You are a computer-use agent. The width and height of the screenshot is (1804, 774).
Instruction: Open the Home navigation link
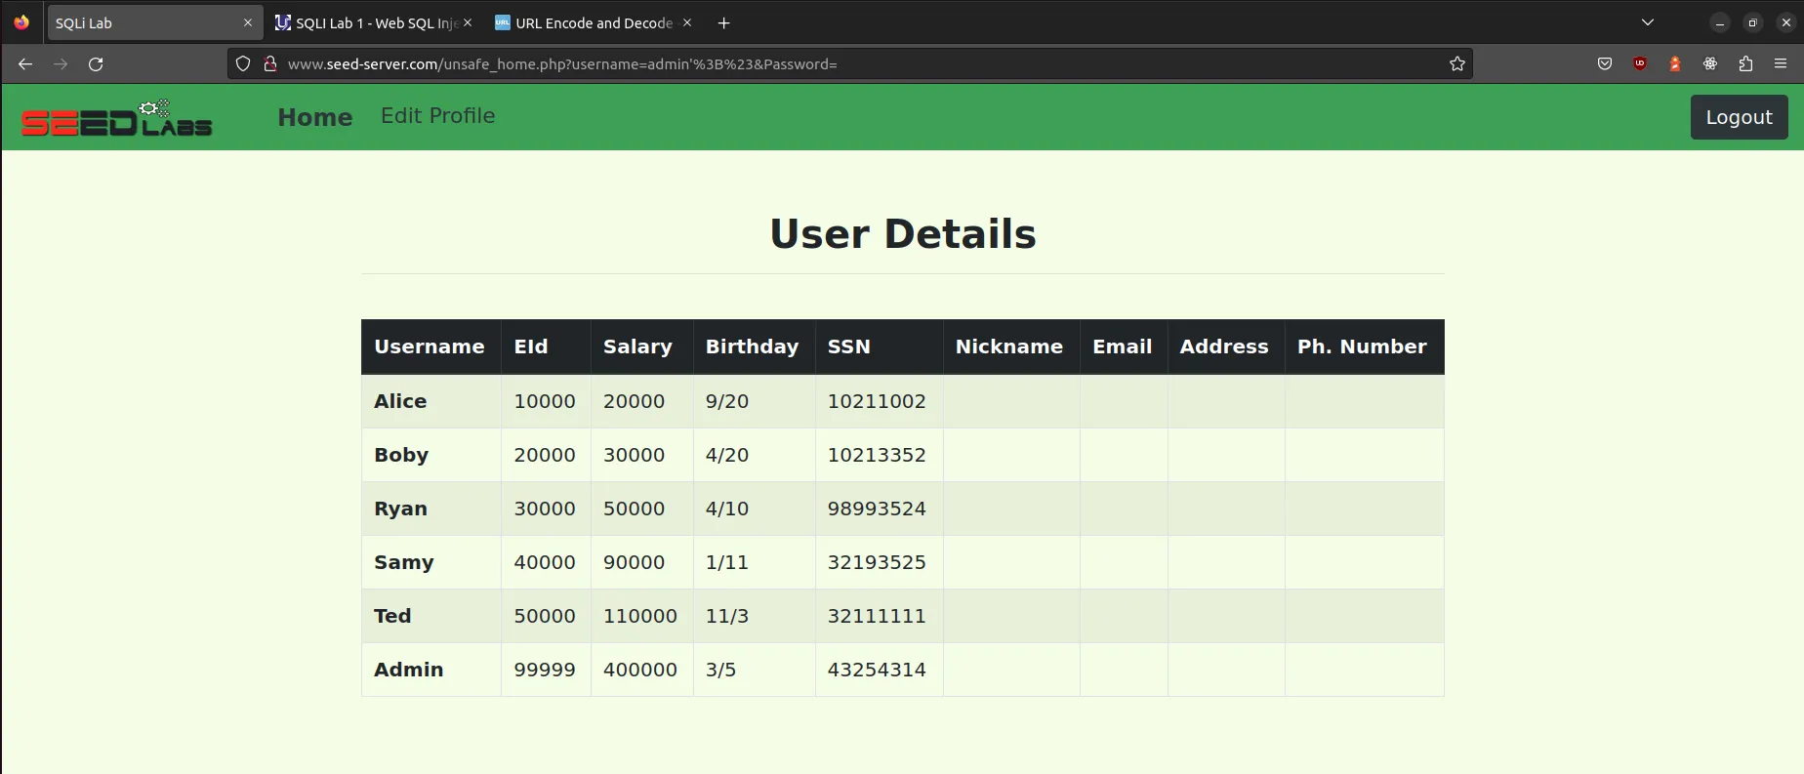(314, 117)
